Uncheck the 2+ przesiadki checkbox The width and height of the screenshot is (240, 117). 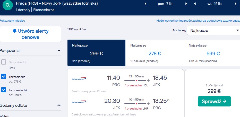[4, 90]
